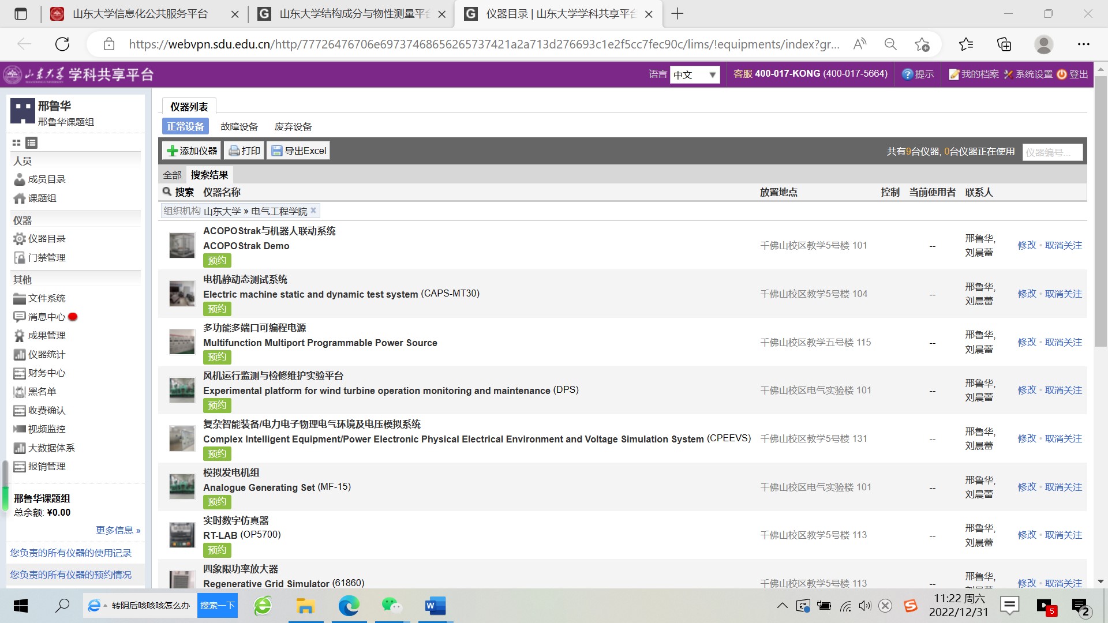This screenshot has height=623, width=1108.
Task: Open 仪器目录 in the sidebar
Action: (46, 239)
